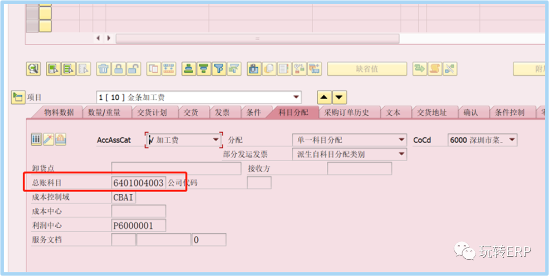Click the trash can delete item icon
Viewport: 549px width, 276px height.
(103, 69)
